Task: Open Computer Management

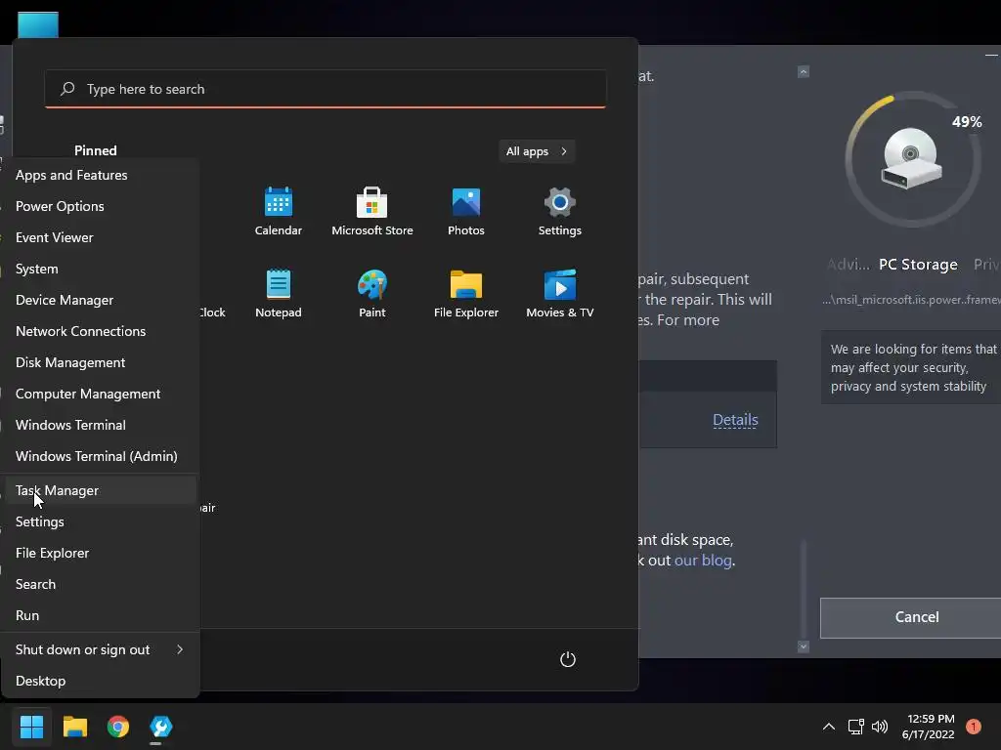Action: (101, 394)
